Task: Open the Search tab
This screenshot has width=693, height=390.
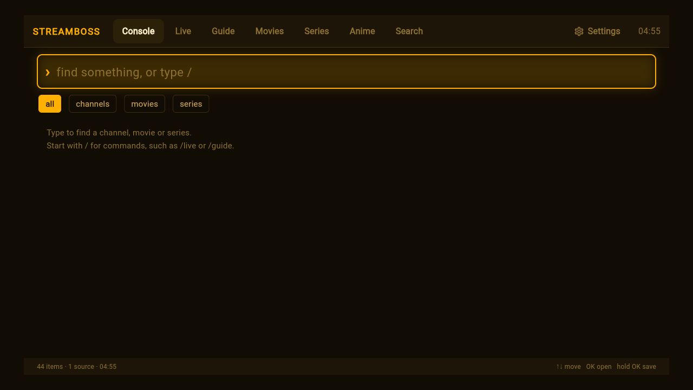Action: click(409, 31)
